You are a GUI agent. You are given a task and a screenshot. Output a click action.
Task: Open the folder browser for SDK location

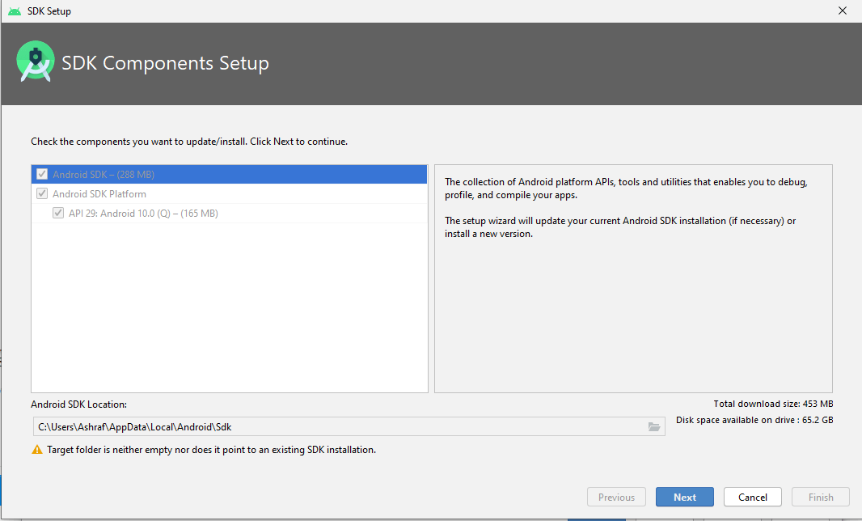tap(654, 427)
